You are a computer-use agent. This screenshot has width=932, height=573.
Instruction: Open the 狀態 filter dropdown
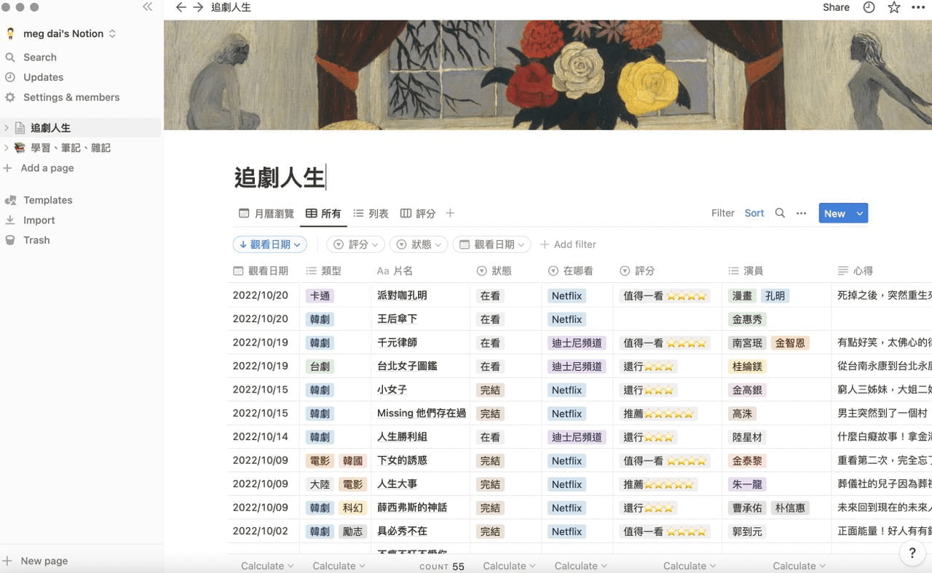(x=419, y=244)
